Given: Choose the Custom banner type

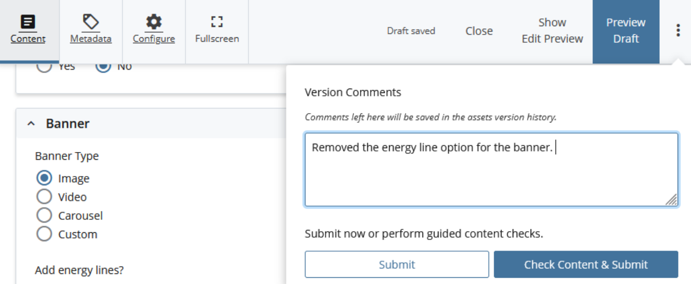Looking at the screenshot, I should (44, 234).
